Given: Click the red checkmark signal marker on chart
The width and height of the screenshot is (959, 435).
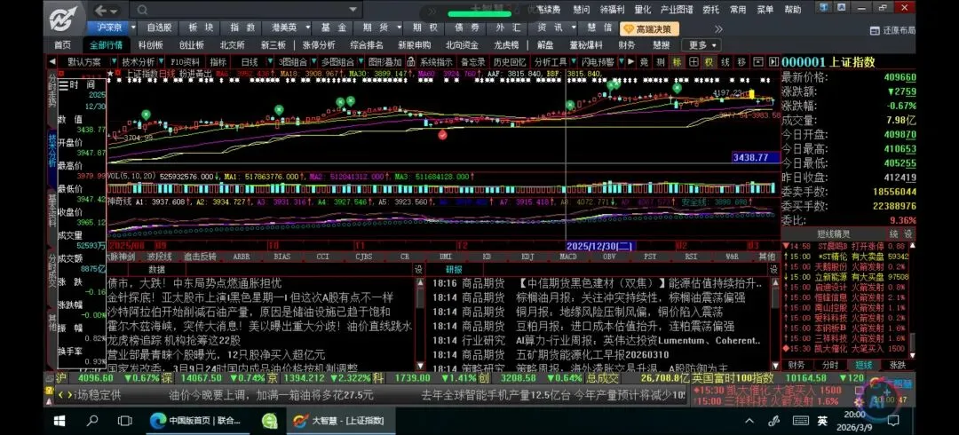Looking at the screenshot, I should point(442,135).
